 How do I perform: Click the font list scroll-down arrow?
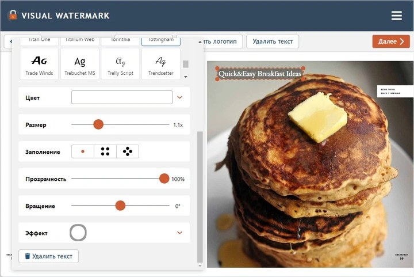coord(186,77)
